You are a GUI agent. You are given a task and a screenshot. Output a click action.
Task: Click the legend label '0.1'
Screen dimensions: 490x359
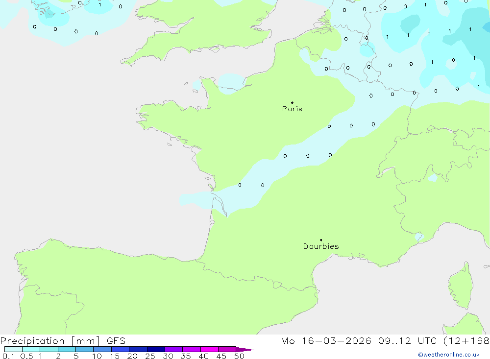(x=8, y=356)
